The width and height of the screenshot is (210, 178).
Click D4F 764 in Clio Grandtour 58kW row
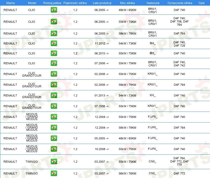coord(179,85)
